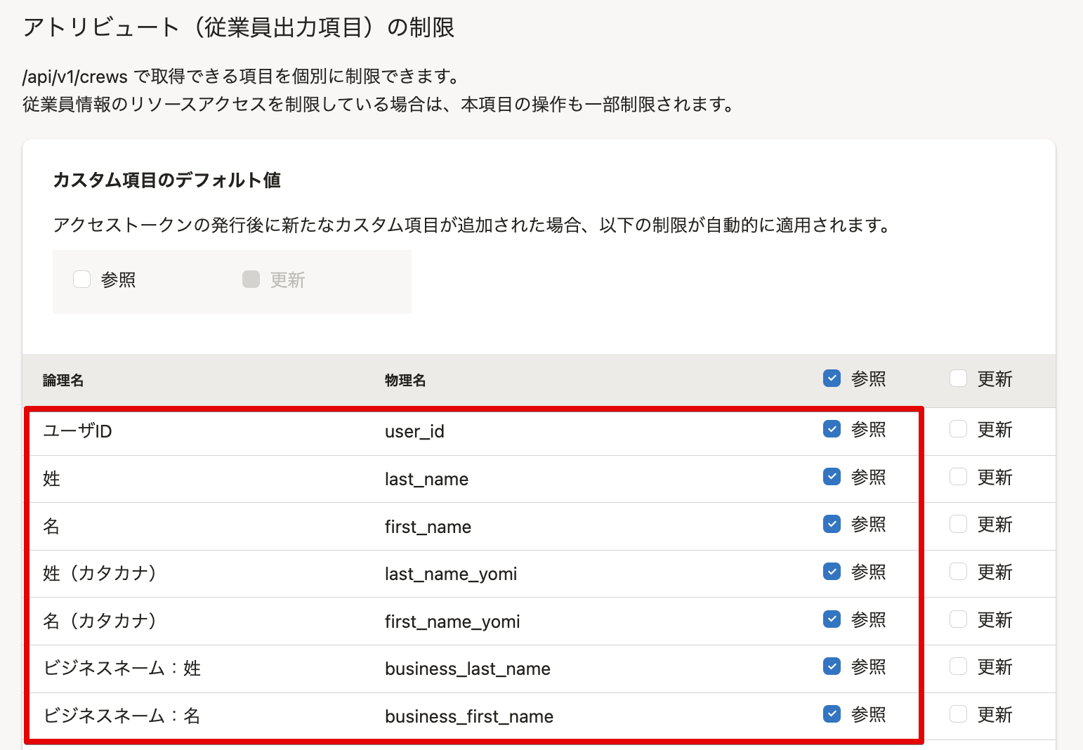
Task: Uncheck 参照 for the last_name_yomi row
Action: [832, 572]
